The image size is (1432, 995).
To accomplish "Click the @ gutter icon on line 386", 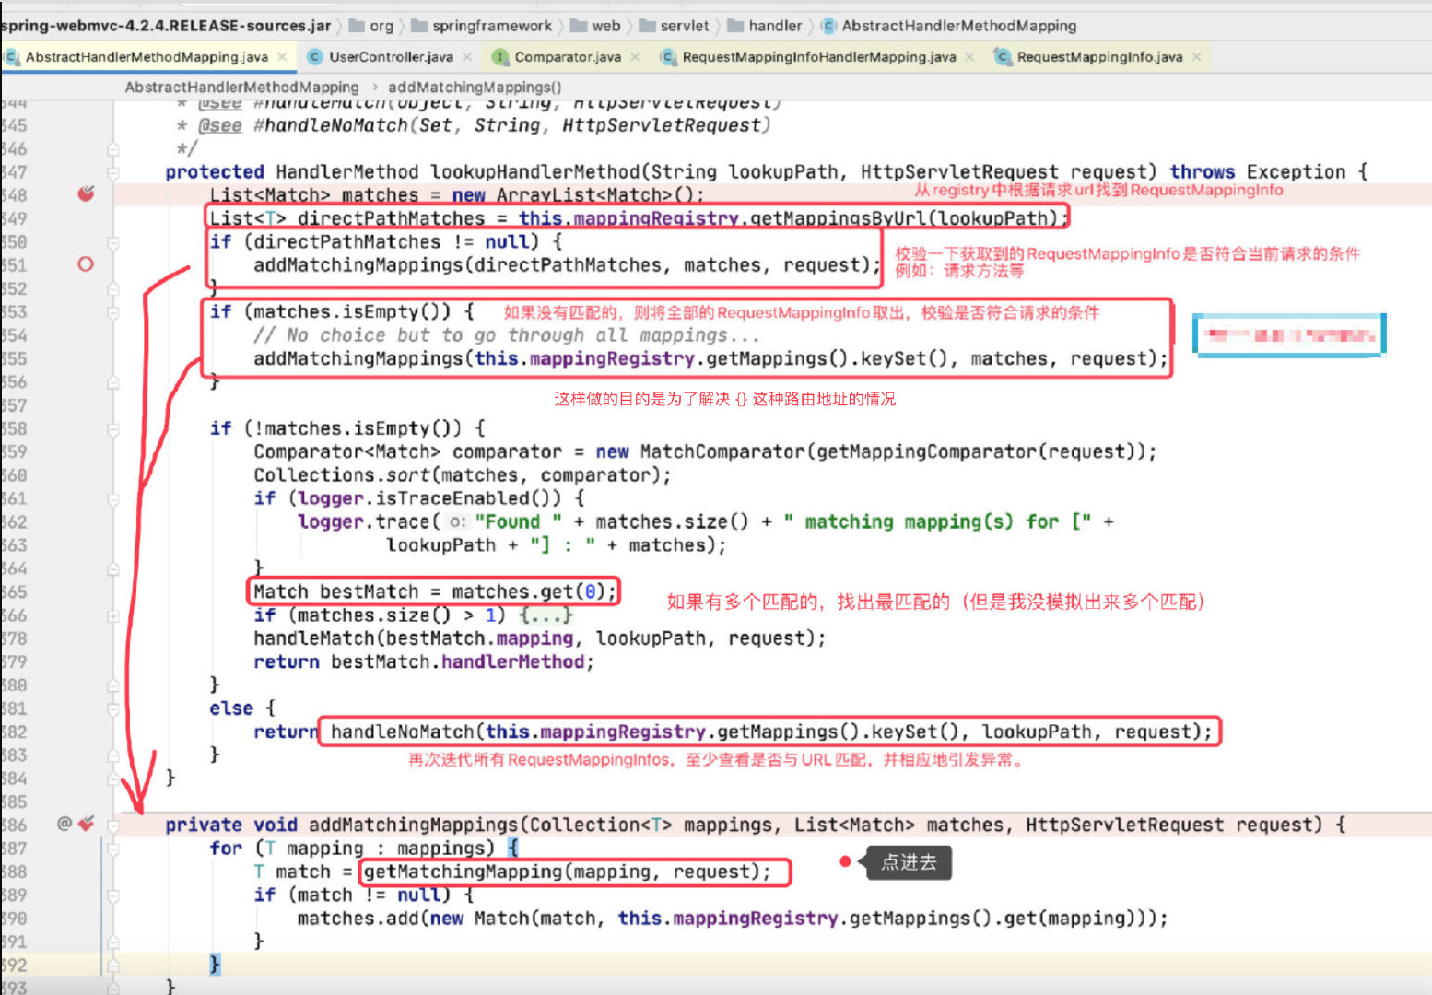I will [65, 824].
